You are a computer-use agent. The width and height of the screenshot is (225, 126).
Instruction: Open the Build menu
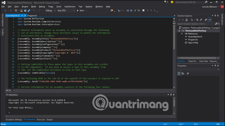(34, 7)
